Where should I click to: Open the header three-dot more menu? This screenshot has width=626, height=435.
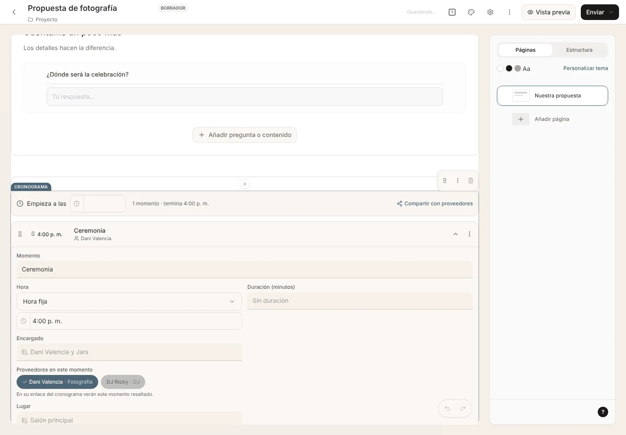click(x=509, y=12)
